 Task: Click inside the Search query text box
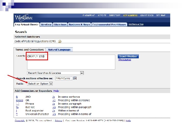[x=71, y=62]
